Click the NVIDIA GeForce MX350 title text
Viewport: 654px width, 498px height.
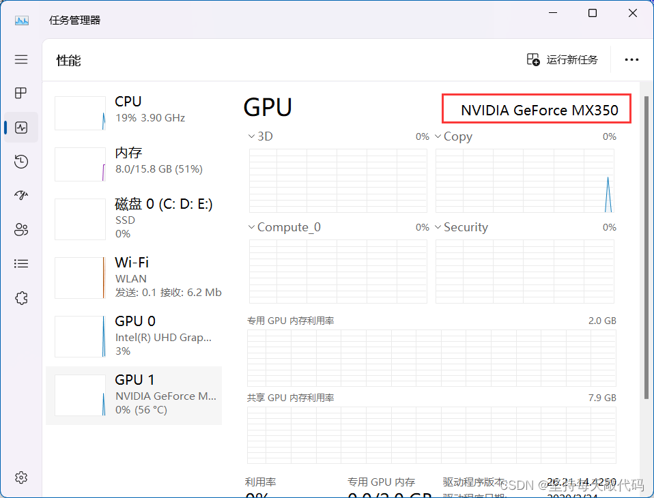[x=539, y=110]
